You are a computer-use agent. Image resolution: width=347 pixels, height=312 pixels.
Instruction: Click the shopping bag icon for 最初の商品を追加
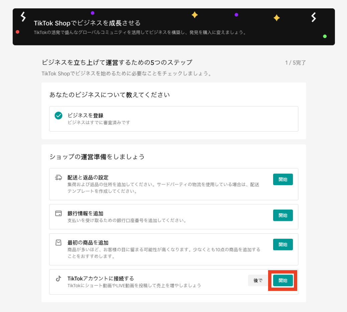(x=59, y=243)
